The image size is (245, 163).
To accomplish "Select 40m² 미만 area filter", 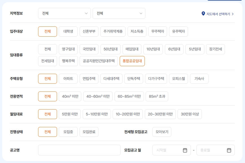I will pos(70,96).
